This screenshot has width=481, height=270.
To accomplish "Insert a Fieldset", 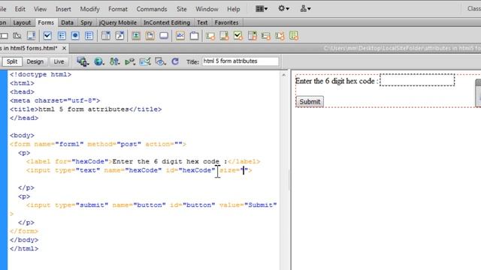I will pos(194,35).
